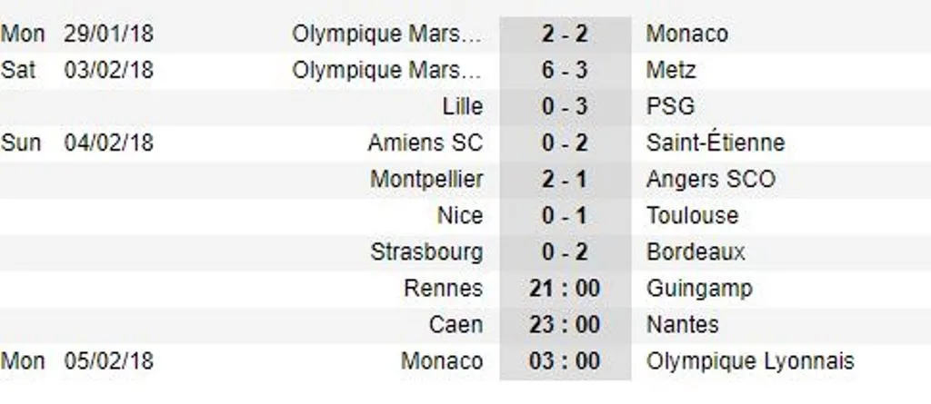Click Montpellier team name
This screenshot has width=931, height=404.
(x=426, y=179)
